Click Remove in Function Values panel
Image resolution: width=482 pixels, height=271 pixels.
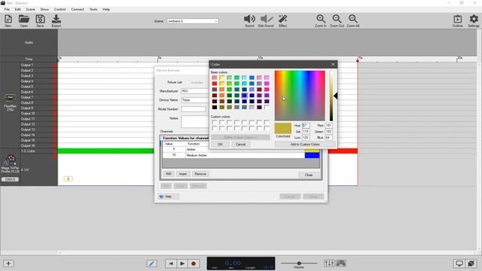click(x=200, y=174)
